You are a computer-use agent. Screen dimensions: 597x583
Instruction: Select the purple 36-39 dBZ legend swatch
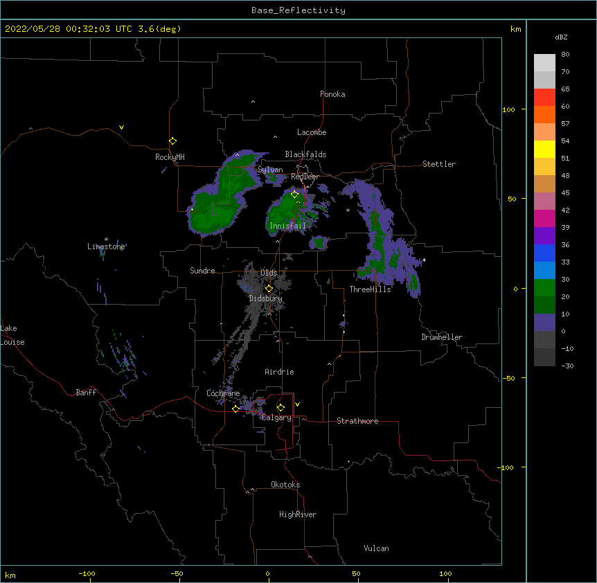544,236
